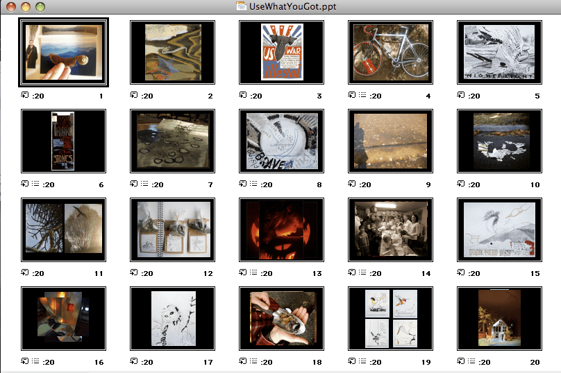
Task: Click the PowerPoint file icon in title bar
Action: [242, 6]
